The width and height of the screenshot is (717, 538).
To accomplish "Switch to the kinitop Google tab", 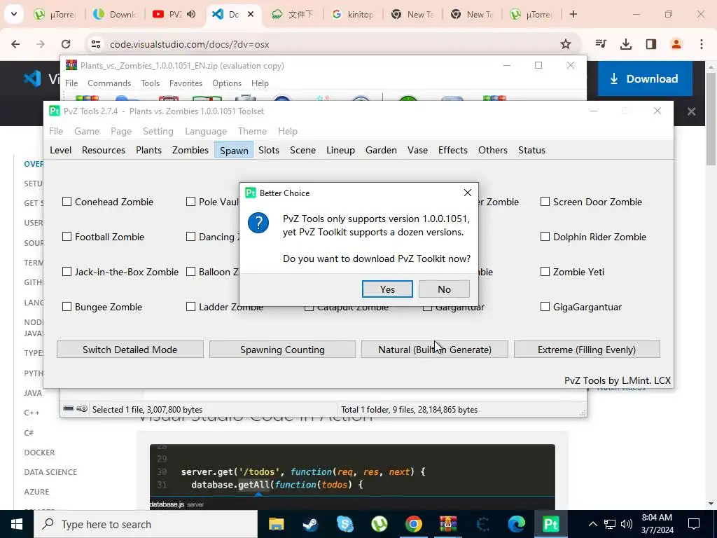I will pos(353,14).
